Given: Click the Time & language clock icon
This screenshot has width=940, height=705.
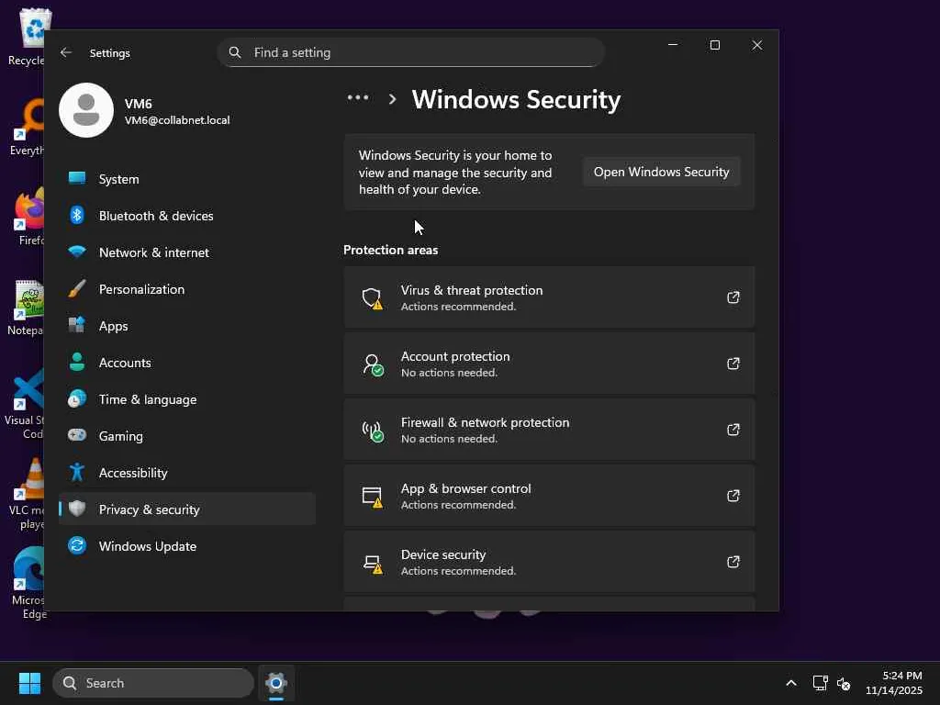Looking at the screenshot, I should pyautogui.click(x=77, y=398).
